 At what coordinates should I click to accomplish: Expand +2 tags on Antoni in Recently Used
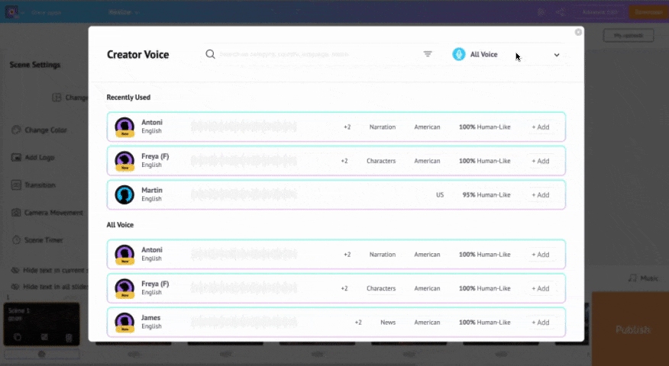point(347,127)
